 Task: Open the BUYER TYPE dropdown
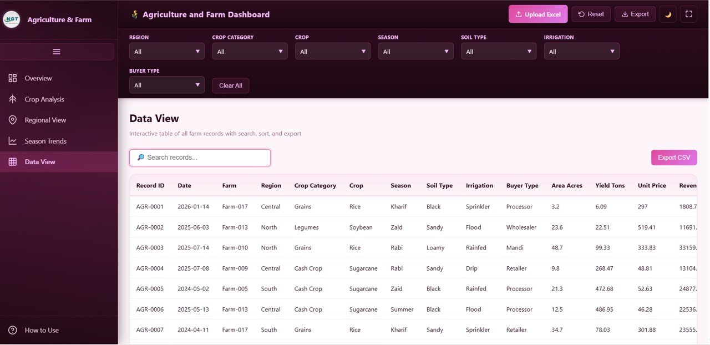pyautogui.click(x=166, y=84)
